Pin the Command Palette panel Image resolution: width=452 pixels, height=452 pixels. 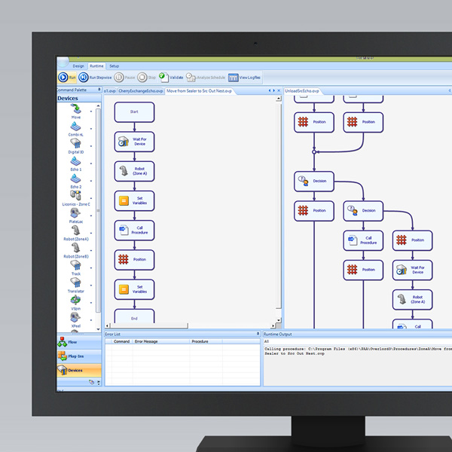point(99,90)
